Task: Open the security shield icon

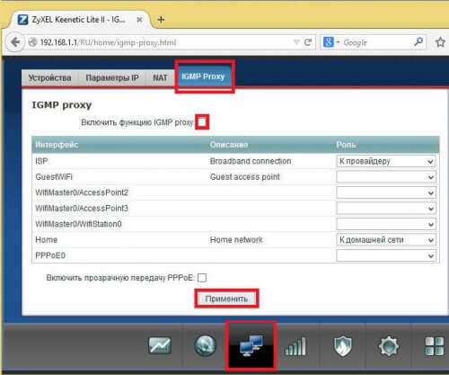Action: point(343,345)
